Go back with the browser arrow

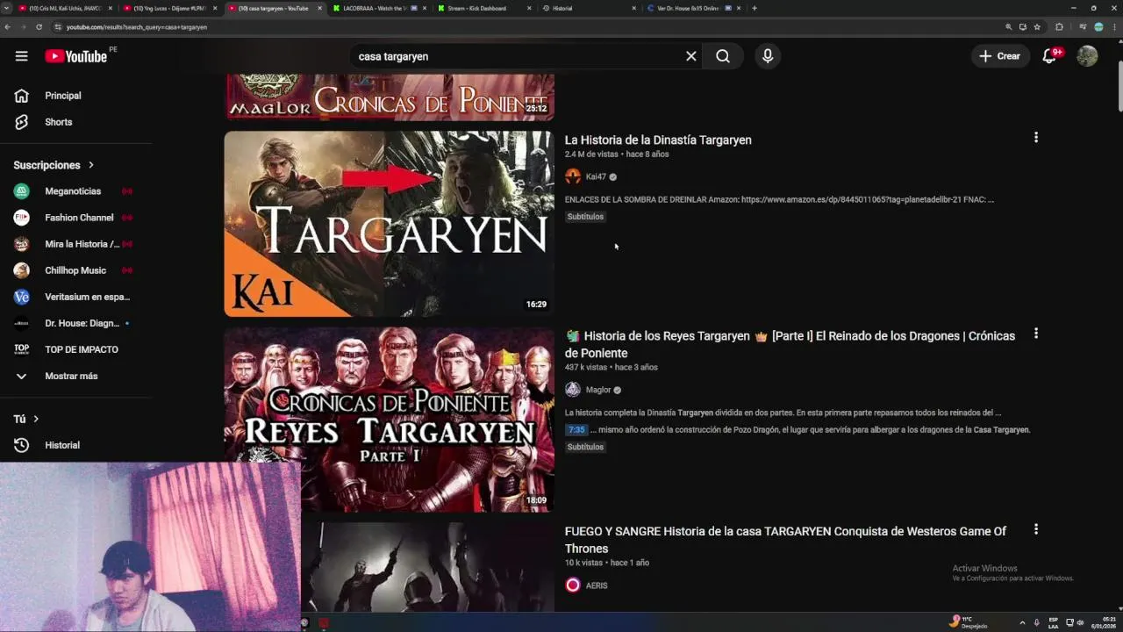coord(8,27)
